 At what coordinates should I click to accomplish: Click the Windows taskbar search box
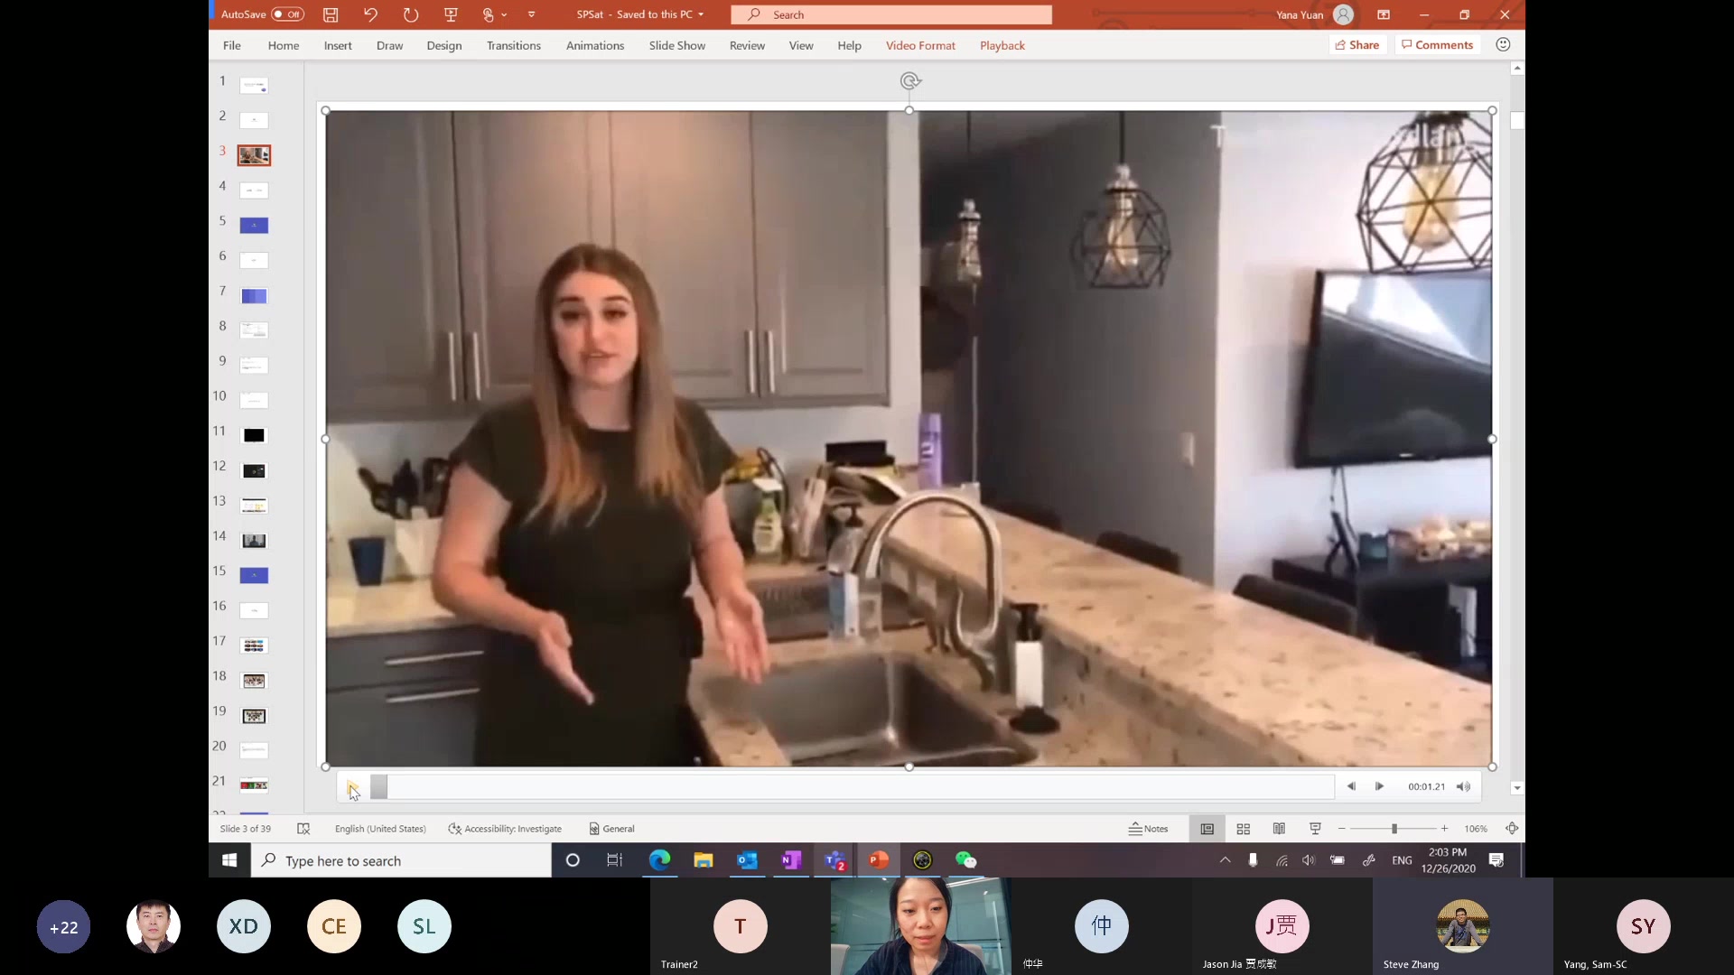pos(401,860)
